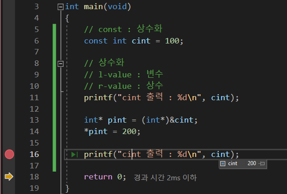The height and width of the screenshot is (194, 287).
Task: Click the comment '// l-value : 변수'
Action: [x=123, y=75]
